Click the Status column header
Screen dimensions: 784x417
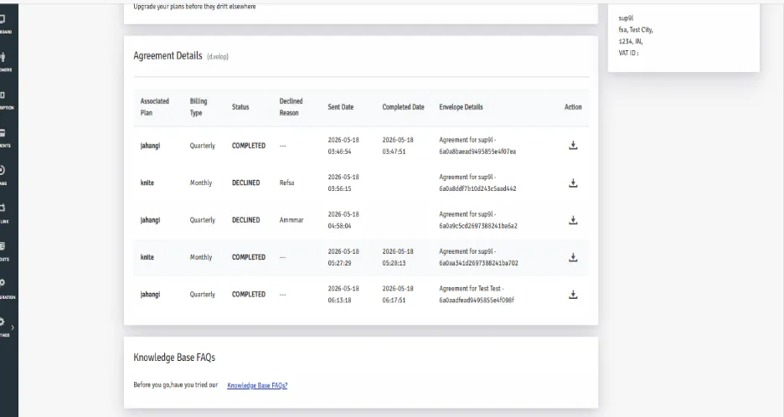(240, 107)
